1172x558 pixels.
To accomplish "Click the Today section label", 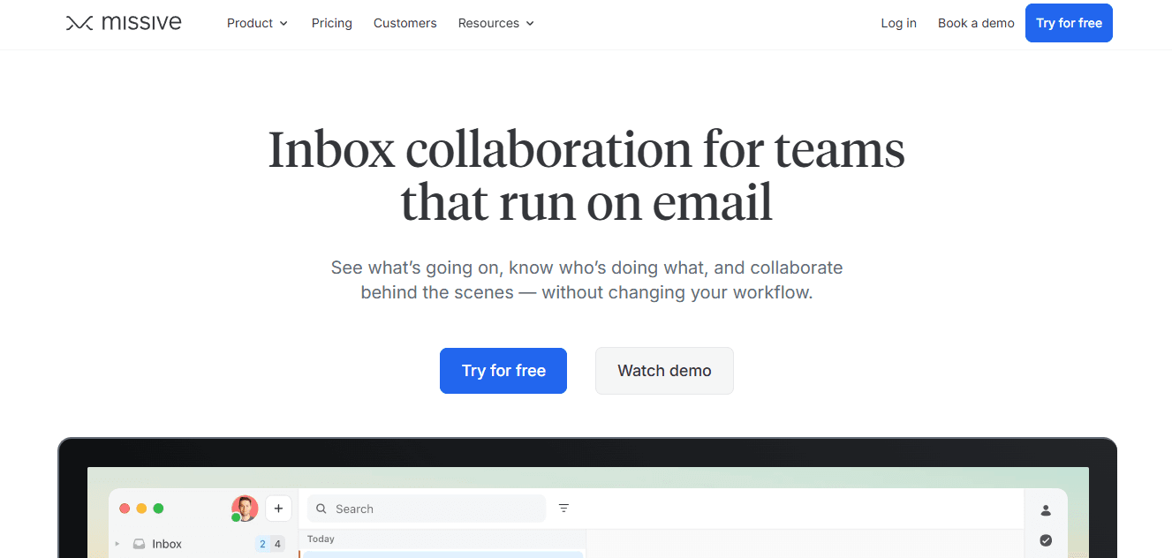I will pyautogui.click(x=321, y=539).
